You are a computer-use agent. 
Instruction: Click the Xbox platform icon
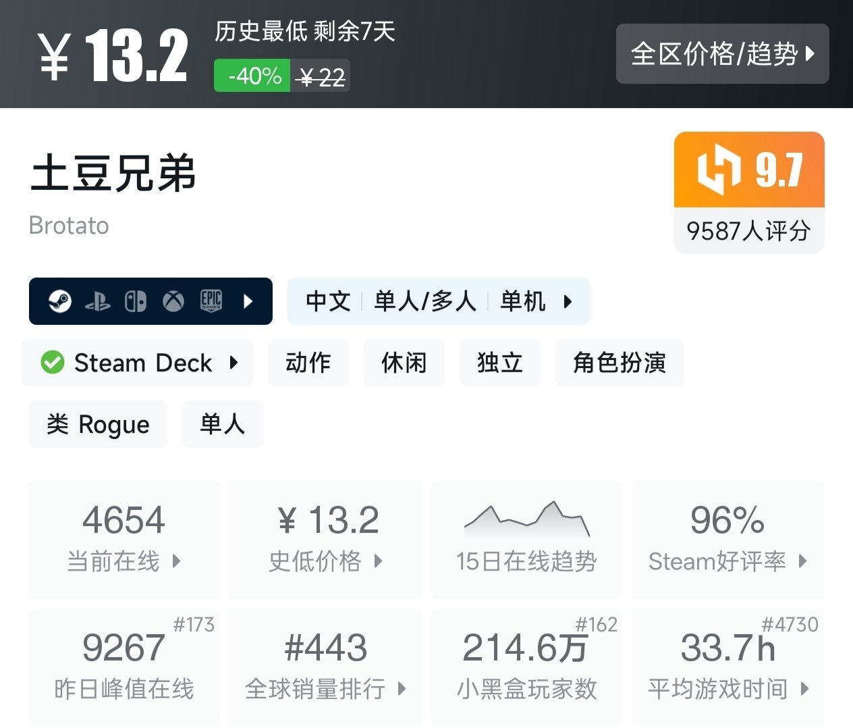[x=173, y=301]
